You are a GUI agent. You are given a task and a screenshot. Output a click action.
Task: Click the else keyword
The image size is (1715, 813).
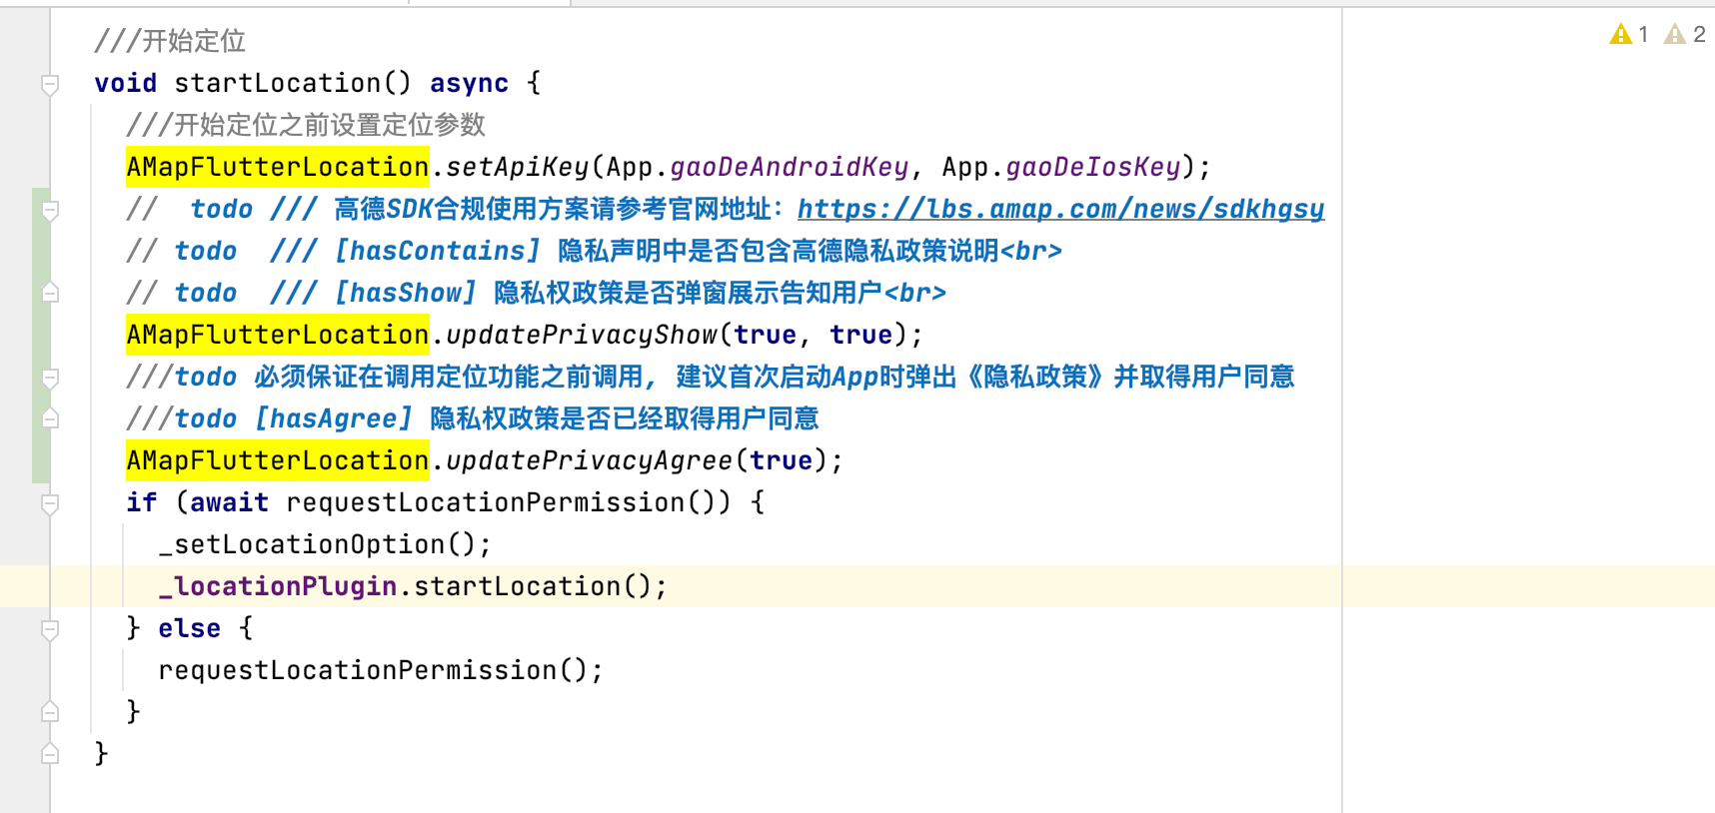click(190, 628)
